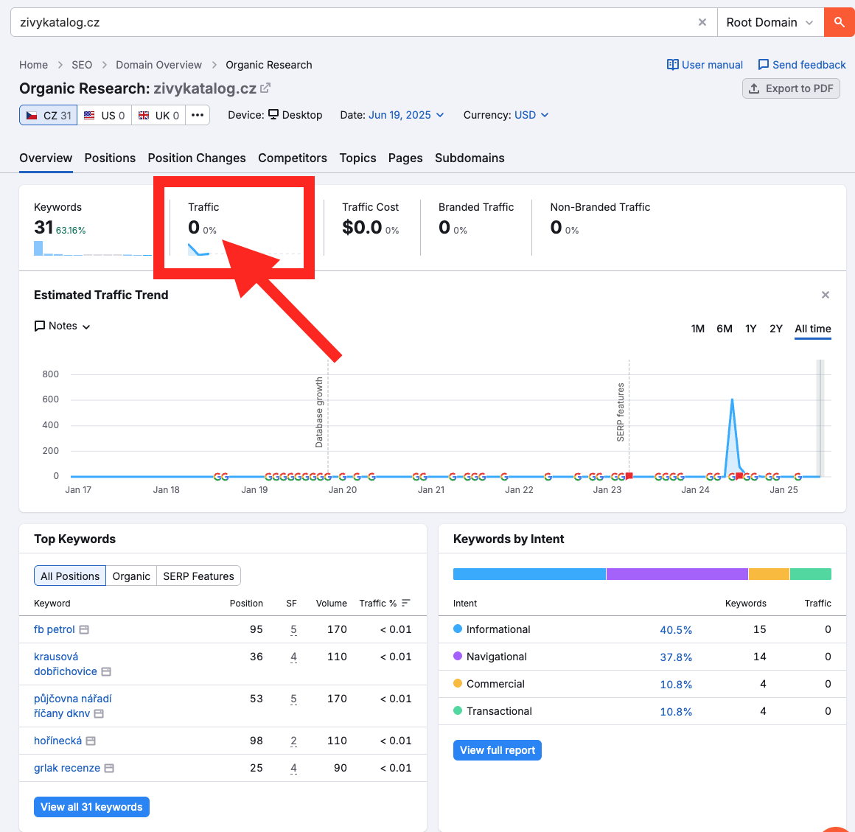
Task: Switch to the Topics tab
Action: pyautogui.click(x=357, y=158)
